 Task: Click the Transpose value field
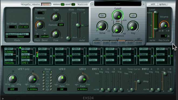click(x=41, y=13)
